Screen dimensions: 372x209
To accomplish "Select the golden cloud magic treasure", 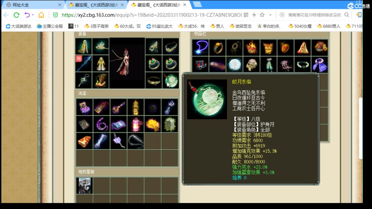I will (x=153, y=124).
